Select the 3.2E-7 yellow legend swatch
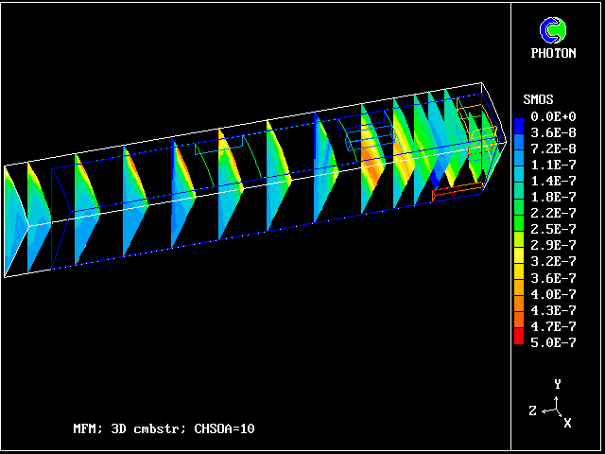Viewport: 605px width, 454px height. 519,260
